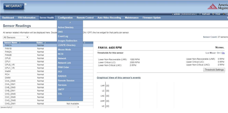Click the Print icon in header

213,14
